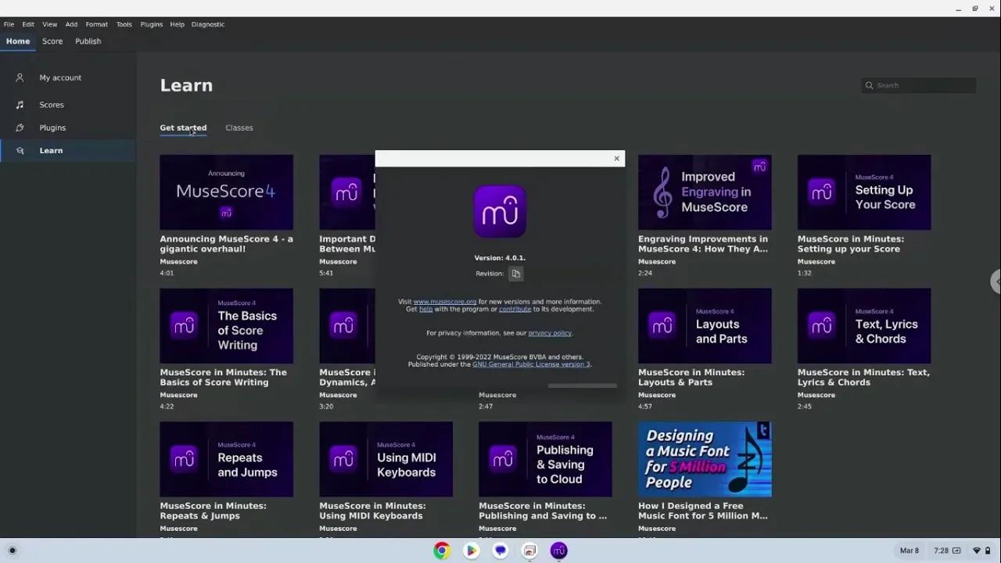Launch Chrome from the taskbar

tap(442, 550)
